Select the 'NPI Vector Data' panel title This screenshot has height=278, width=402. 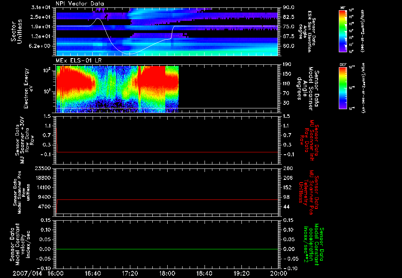click(x=80, y=4)
